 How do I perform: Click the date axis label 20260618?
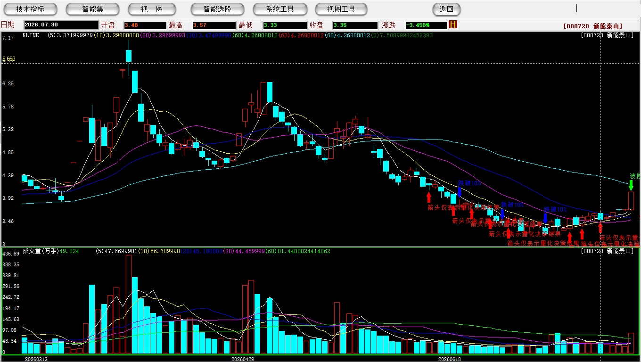pyautogui.click(x=450, y=359)
